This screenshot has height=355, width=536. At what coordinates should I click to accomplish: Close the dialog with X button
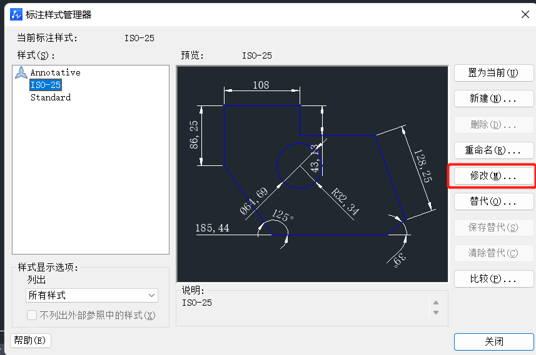point(525,14)
